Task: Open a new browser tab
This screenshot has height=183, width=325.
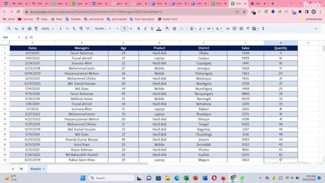Action: coord(273,4)
